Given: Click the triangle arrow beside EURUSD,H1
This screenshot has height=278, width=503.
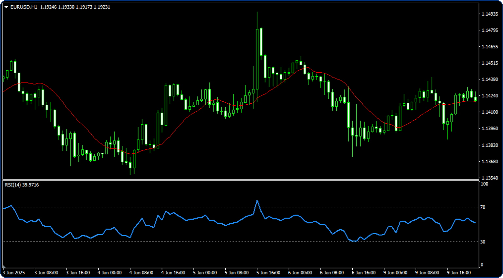Looking at the screenshot, I should tap(6, 7).
